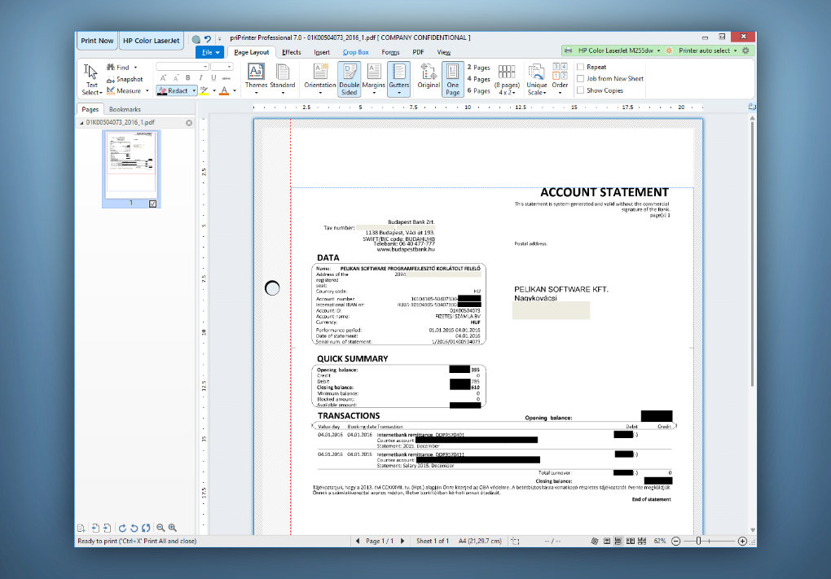Open the Margins settings

tap(374, 79)
